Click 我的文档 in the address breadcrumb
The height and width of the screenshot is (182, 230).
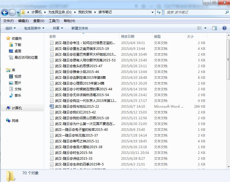point(85,12)
